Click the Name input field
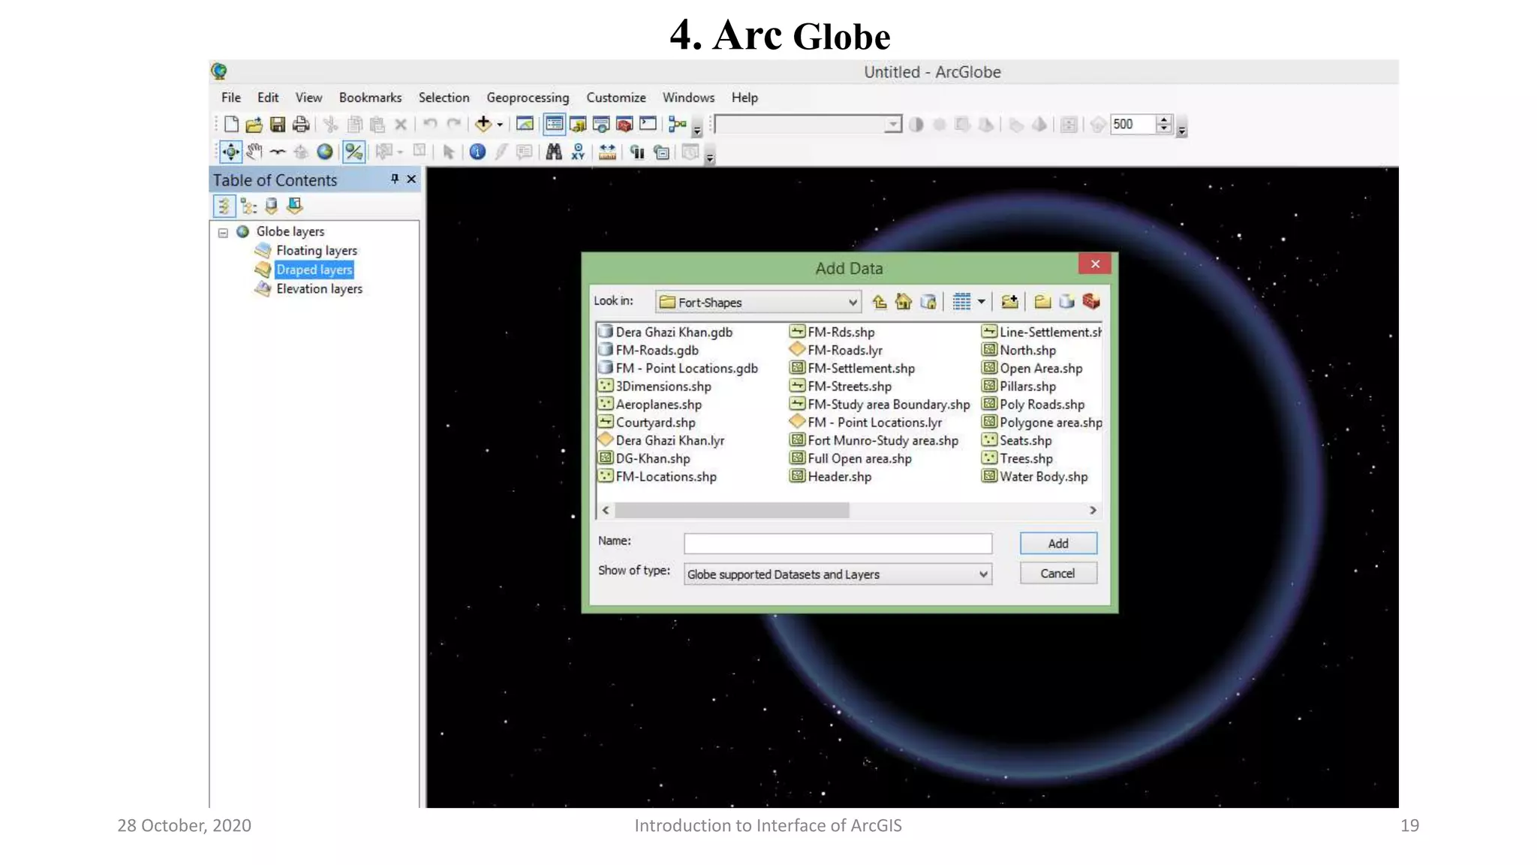This screenshot has height=865, width=1537. point(838,544)
